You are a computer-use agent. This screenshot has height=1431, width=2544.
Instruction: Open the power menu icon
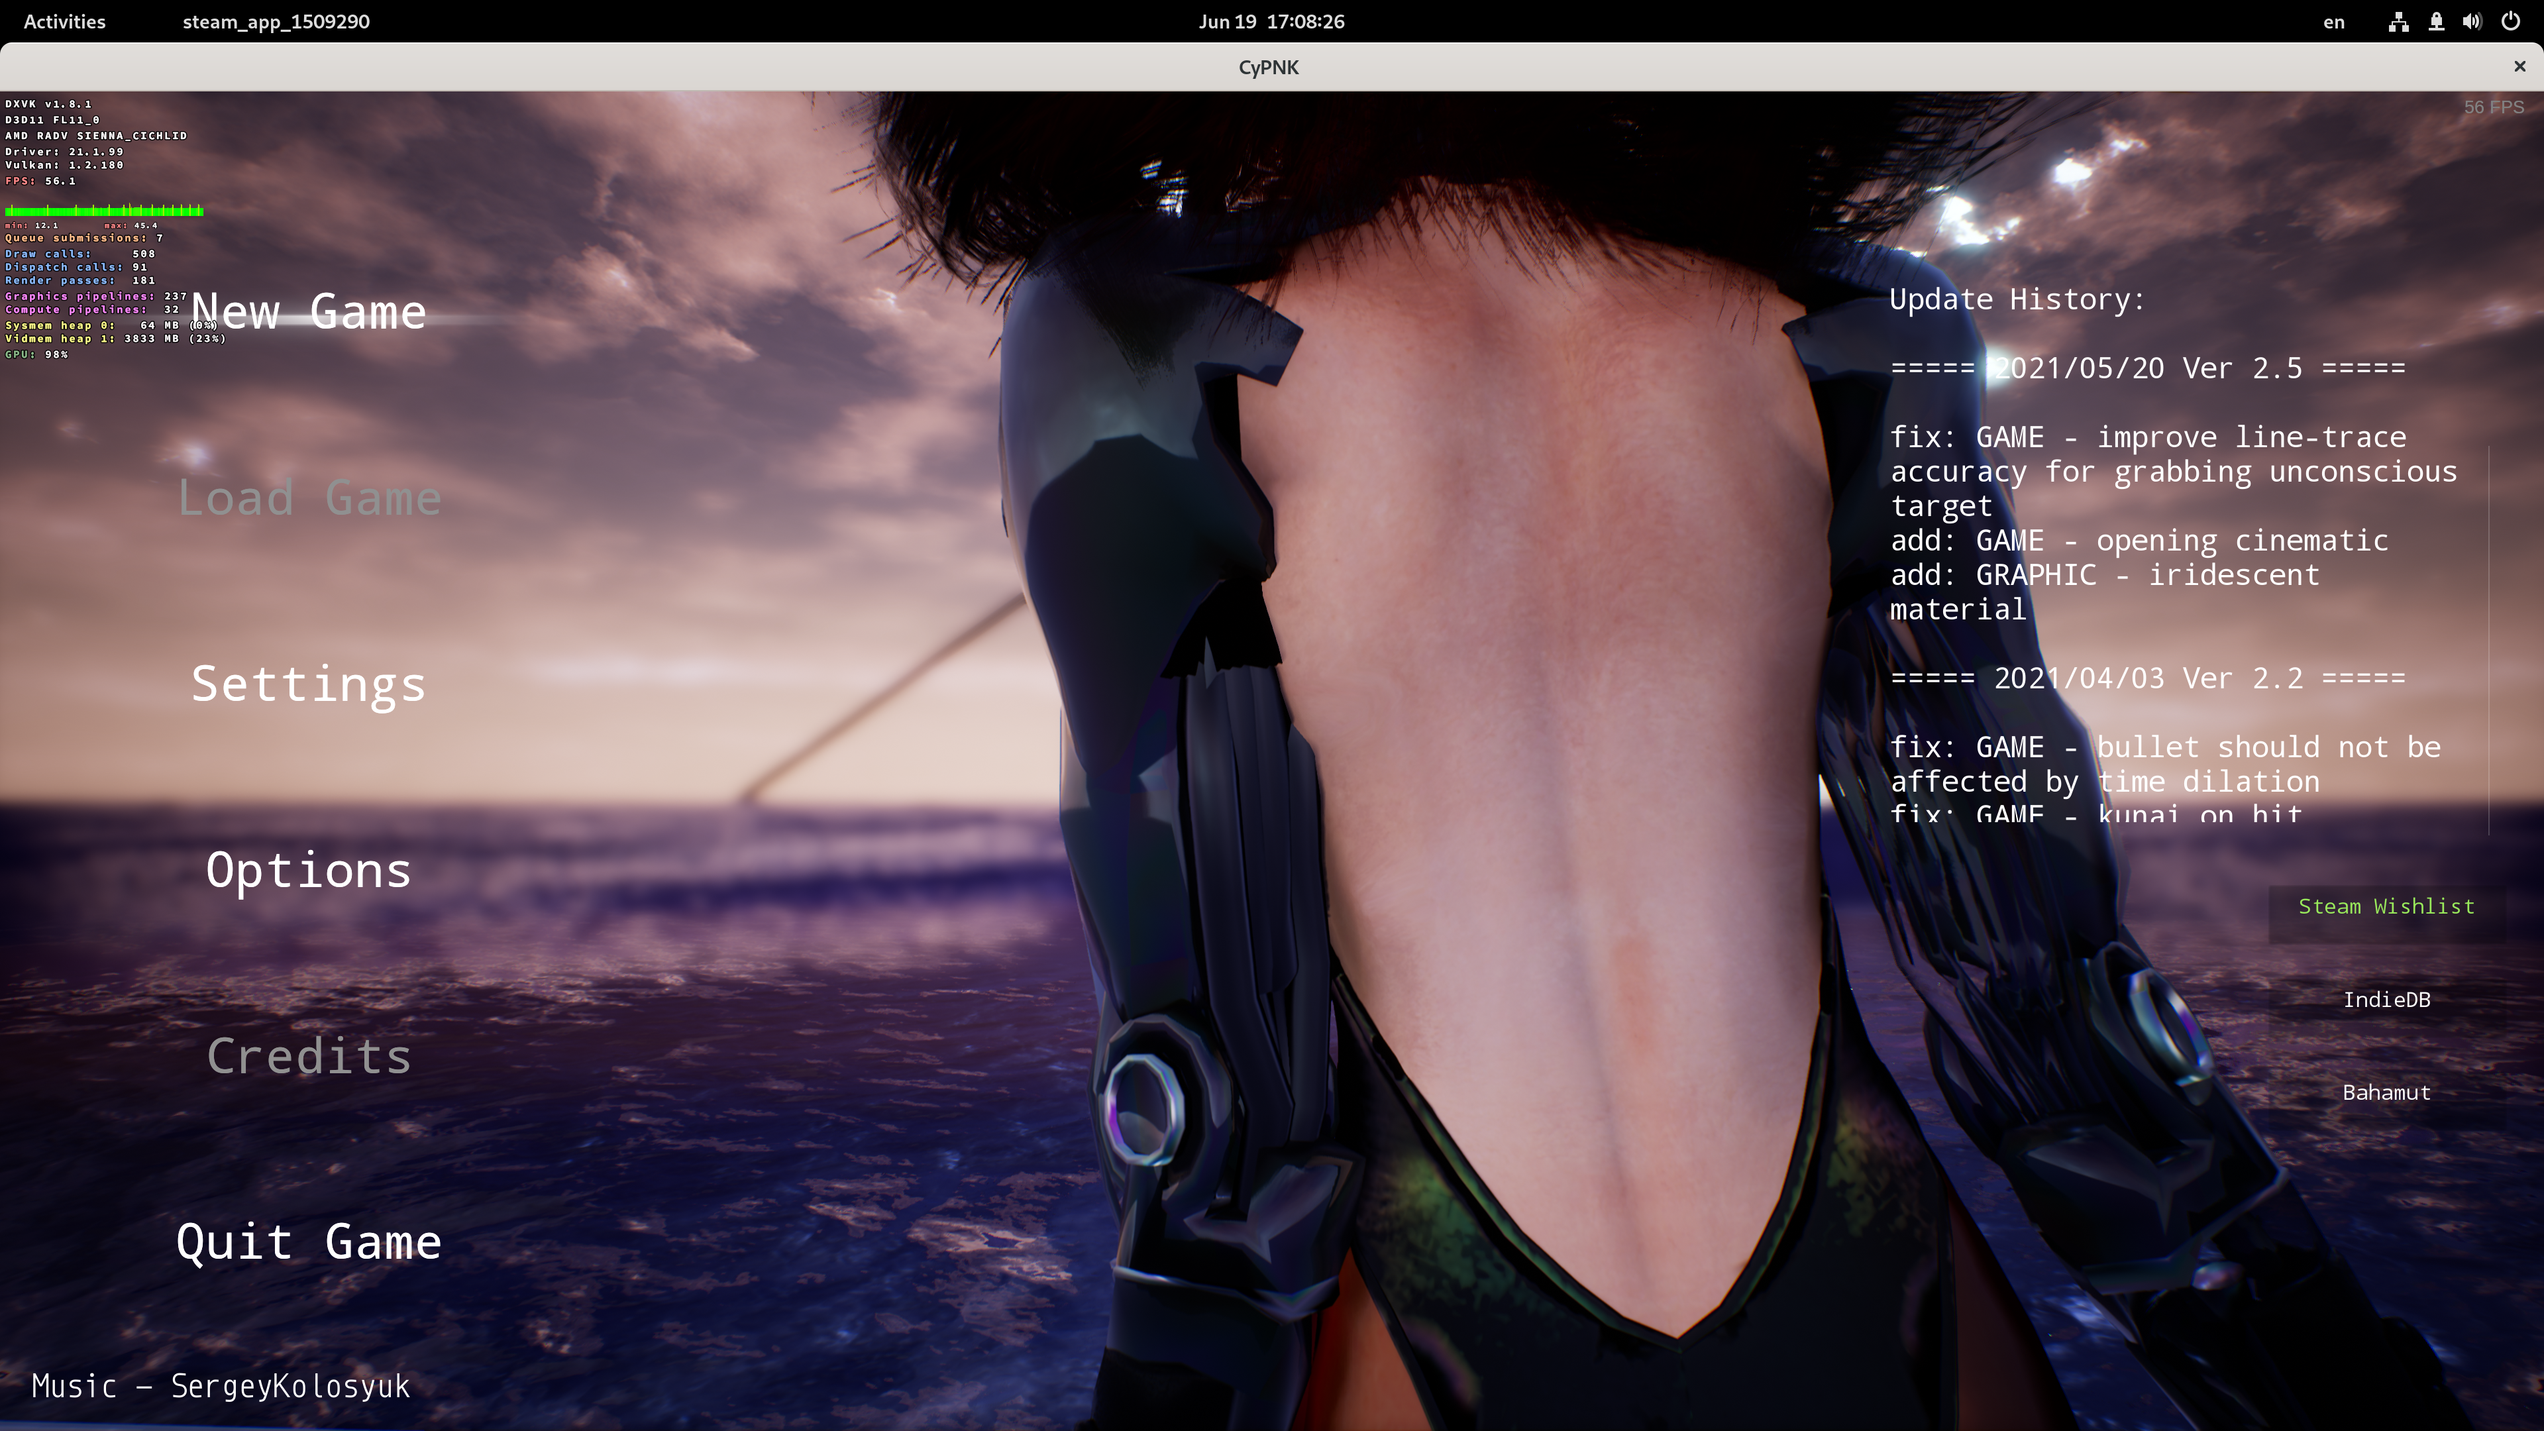(x=2510, y=22)
